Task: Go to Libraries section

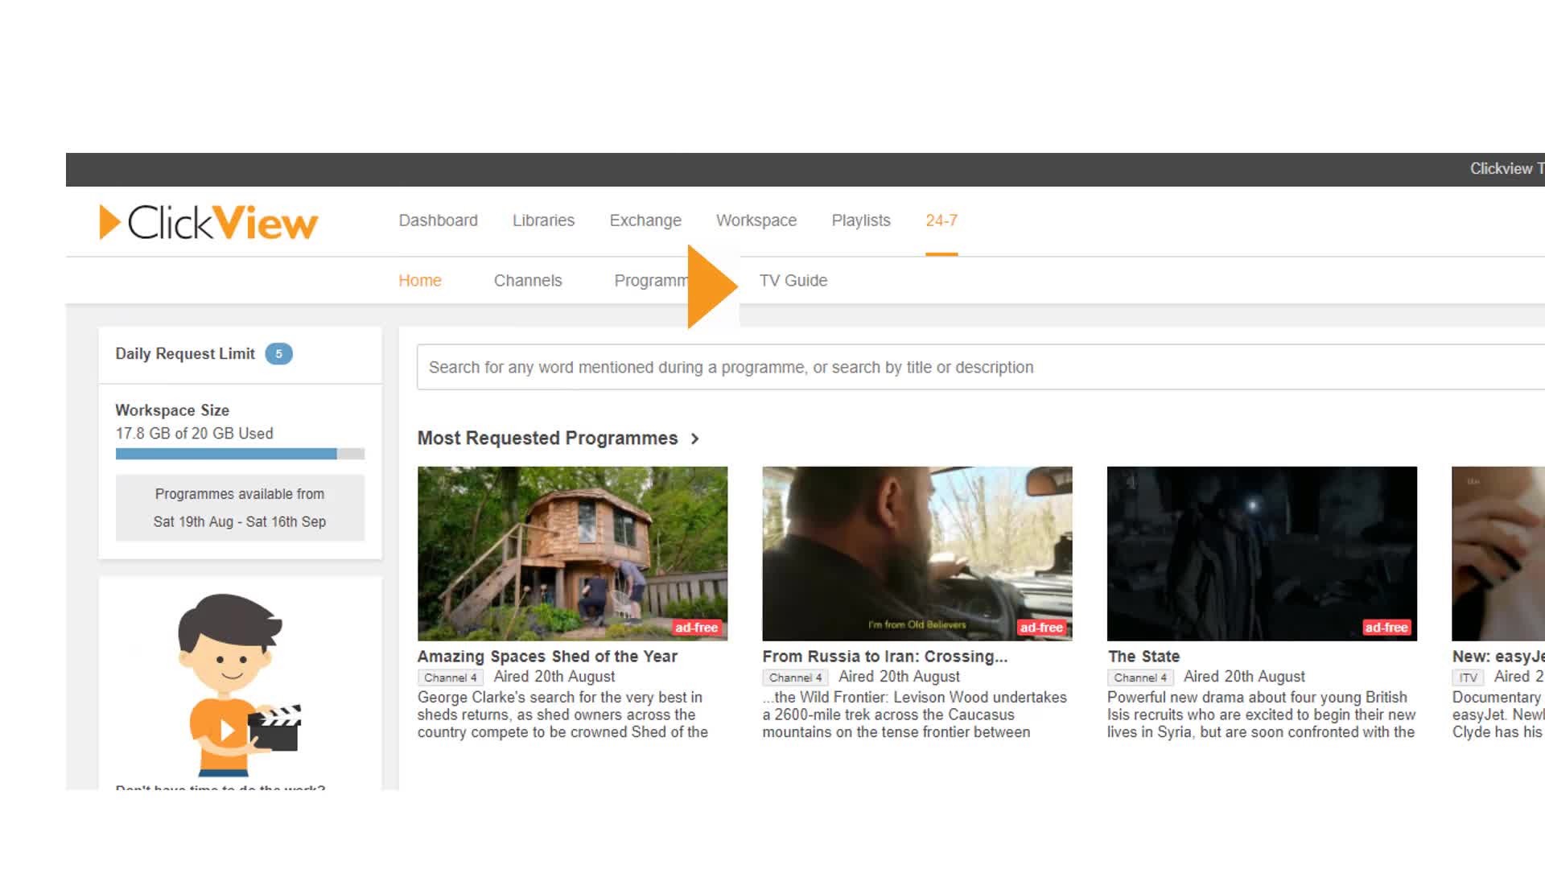Action: [x=543, y=220]
